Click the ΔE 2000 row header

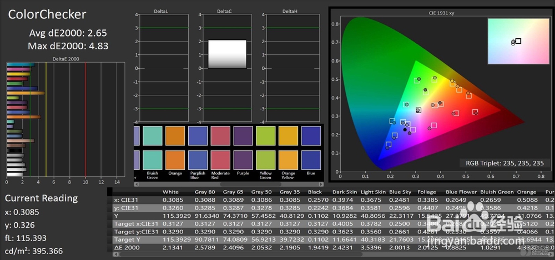(x=127, y=248)
